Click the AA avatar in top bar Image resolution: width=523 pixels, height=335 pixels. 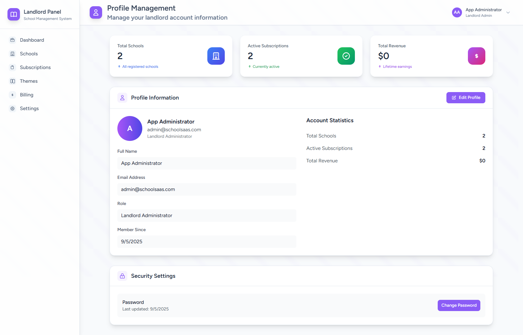pos(457,12)
